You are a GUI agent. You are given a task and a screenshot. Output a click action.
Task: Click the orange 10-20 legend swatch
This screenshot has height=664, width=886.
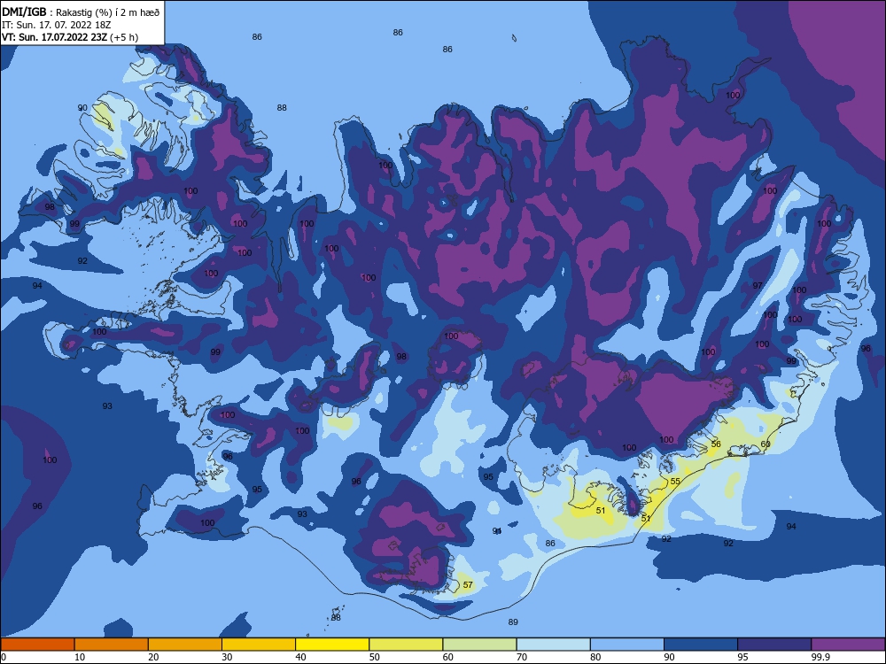click(x=112, y=645)
